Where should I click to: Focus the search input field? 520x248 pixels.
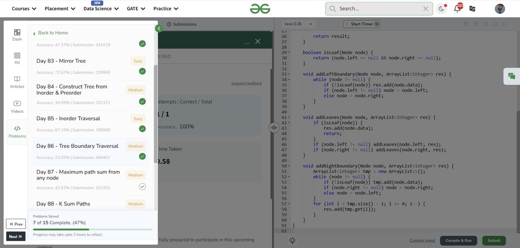[379, 9]
